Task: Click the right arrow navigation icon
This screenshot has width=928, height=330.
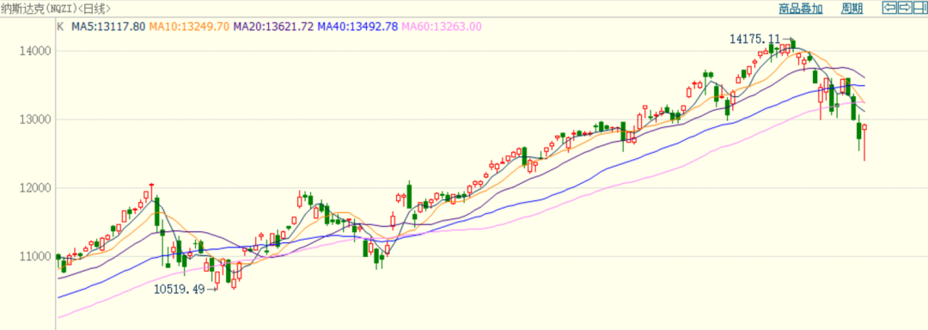Action: (905, 8)
